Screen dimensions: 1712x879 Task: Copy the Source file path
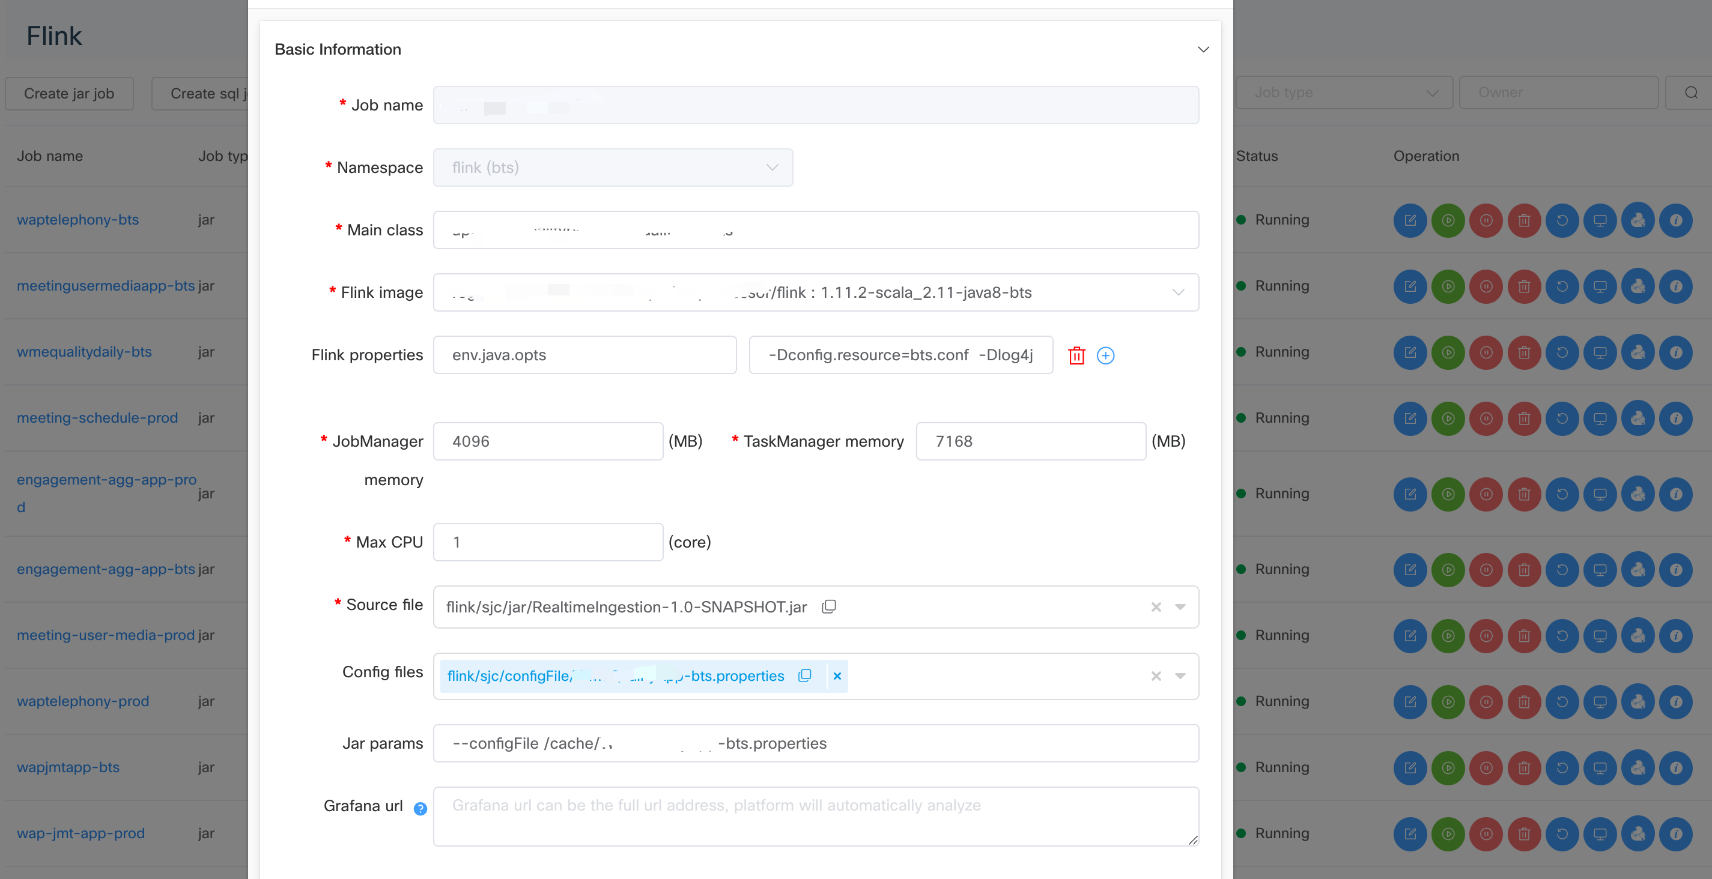(x=828, y=606)
